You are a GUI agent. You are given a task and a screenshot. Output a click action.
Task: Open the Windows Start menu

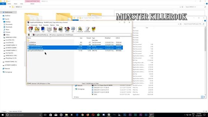(x=2, y=115)
